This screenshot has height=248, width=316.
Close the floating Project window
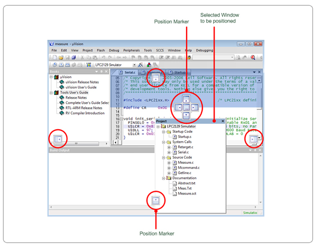pos(223,121)
